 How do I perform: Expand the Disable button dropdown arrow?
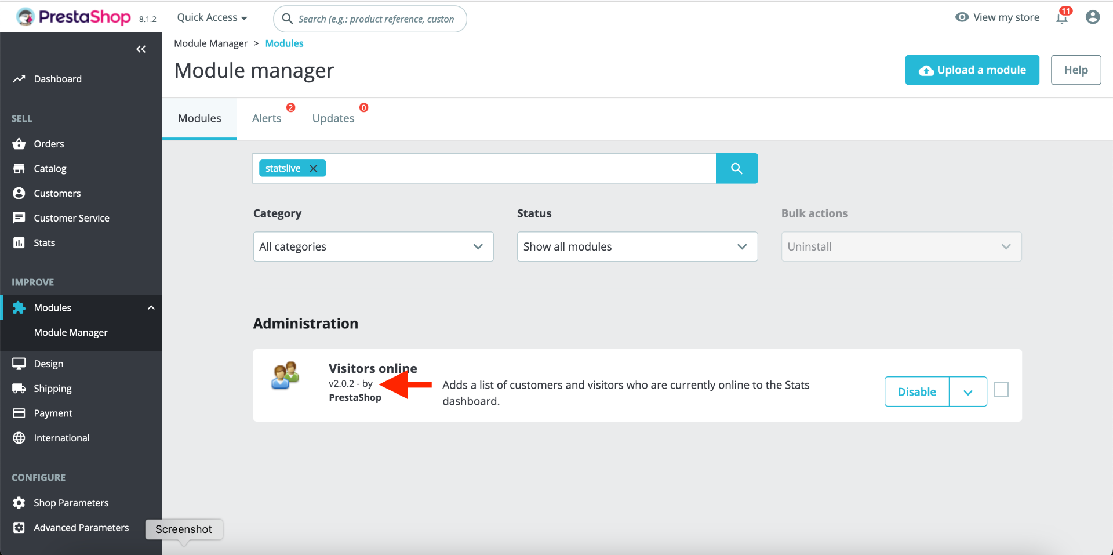[968, 392]
